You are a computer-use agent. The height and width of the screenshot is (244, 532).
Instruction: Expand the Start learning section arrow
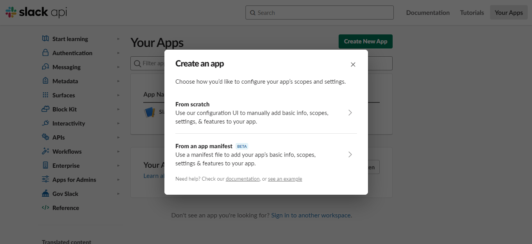click(x=118, y=39)
